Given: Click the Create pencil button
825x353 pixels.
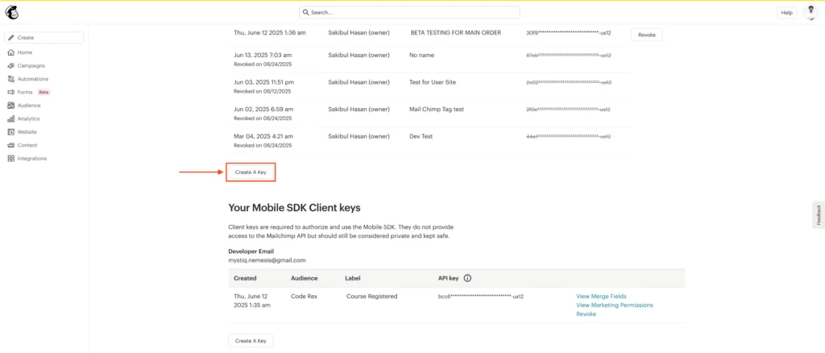Looking at the screenshot, I should (x=44, y=38).
